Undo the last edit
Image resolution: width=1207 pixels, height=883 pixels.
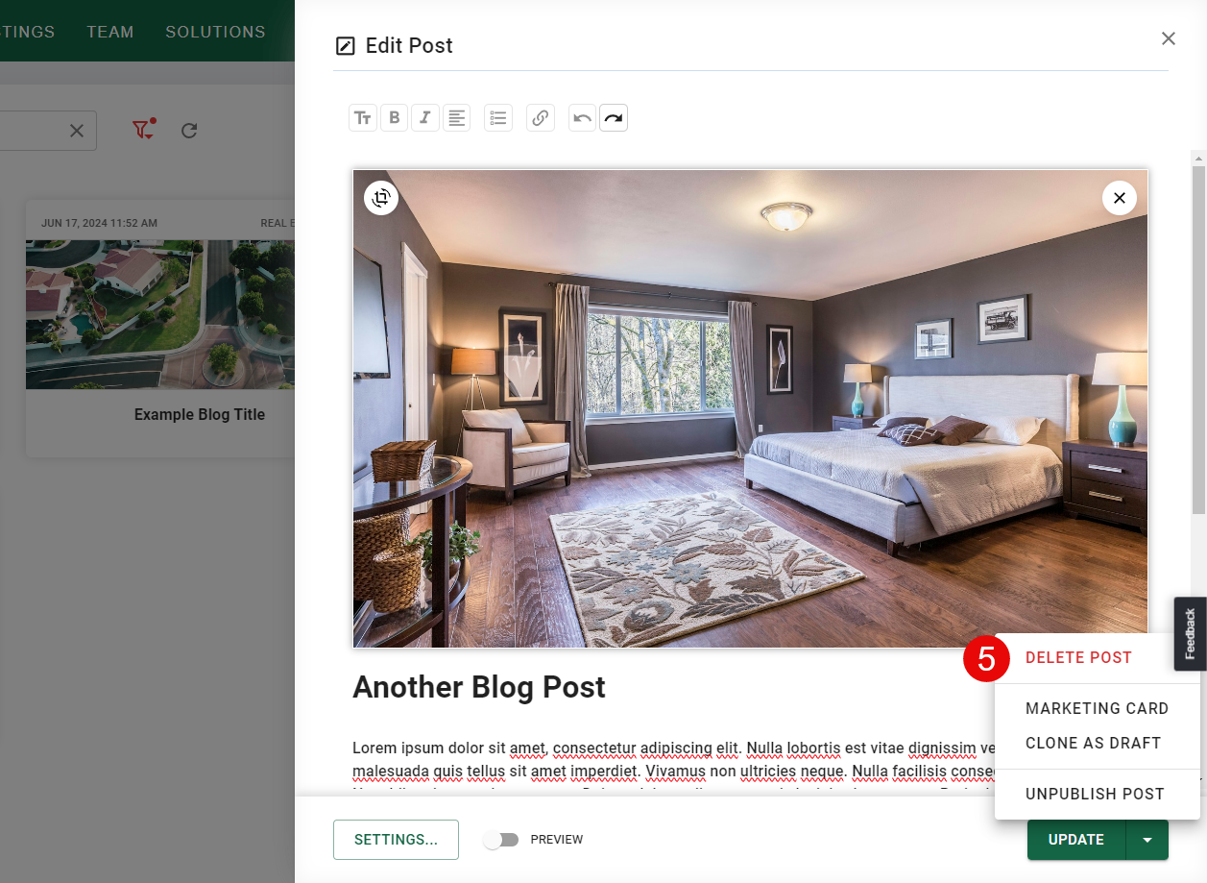click(582, 118)
